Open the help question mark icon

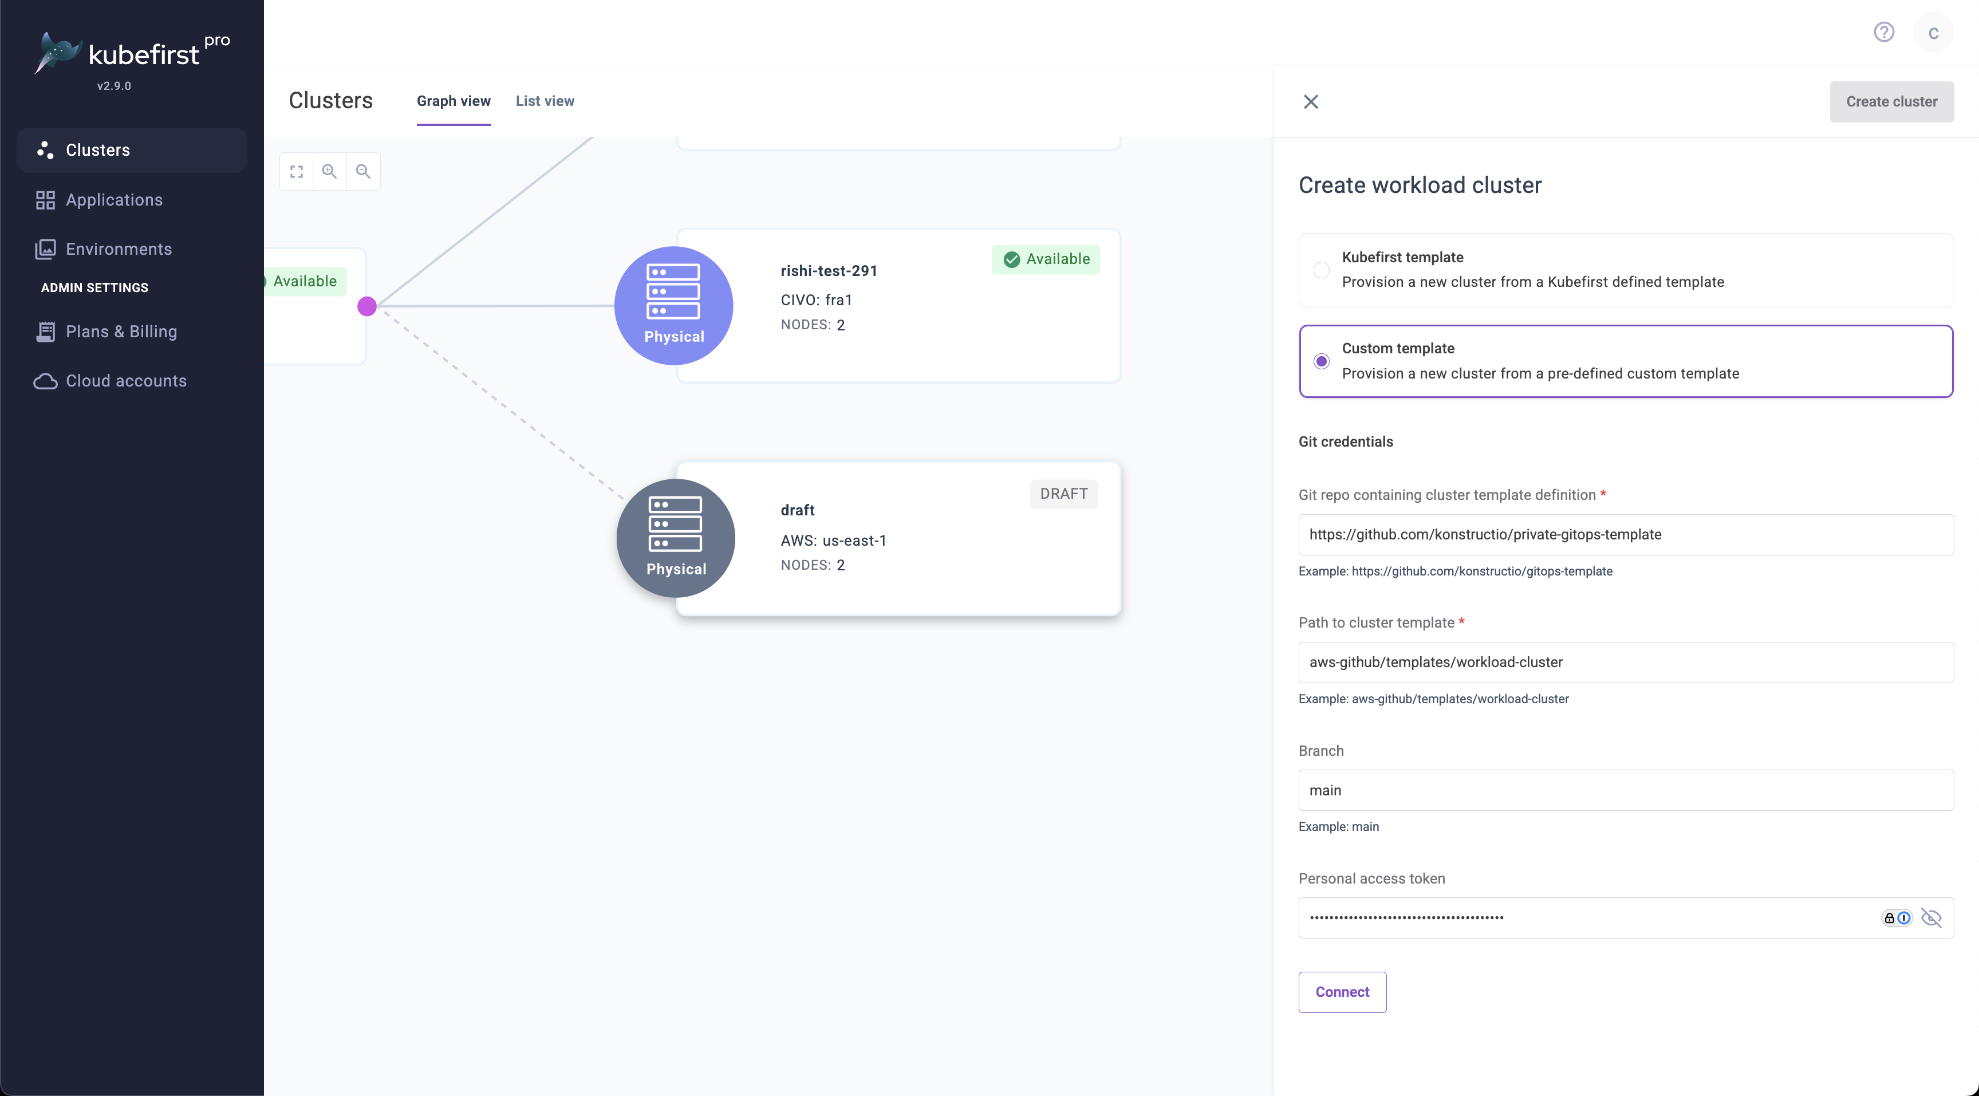pyautogui.click(x=1884, y=32)
